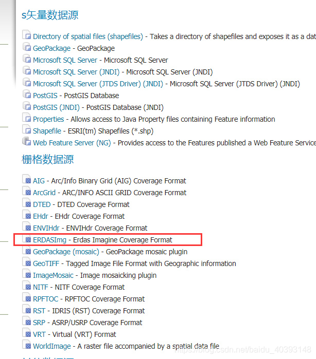The height and width of the screenshot is (359, 316).
Task: Click the description 'Erdas Imagine Coverage Format'
Action: pyautogui.click(x=122, y=240)
